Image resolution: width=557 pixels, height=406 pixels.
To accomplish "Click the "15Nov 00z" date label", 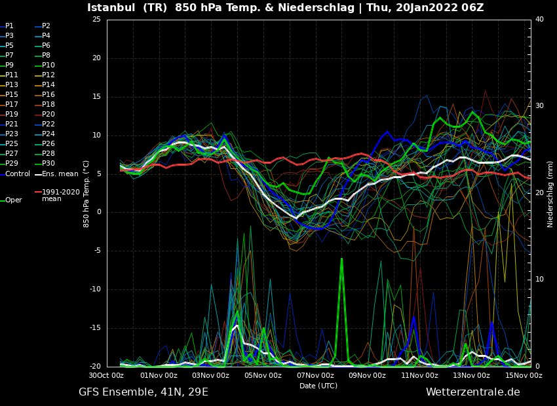I will click(524, 375).
